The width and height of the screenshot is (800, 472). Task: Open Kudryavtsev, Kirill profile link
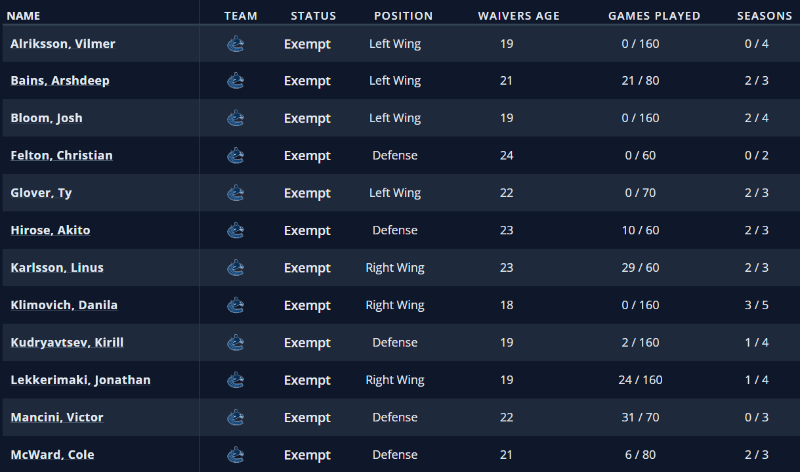tap(67, 343)
